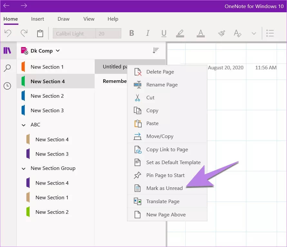Open the notebooks navigation icon

[x=7, y=50]
